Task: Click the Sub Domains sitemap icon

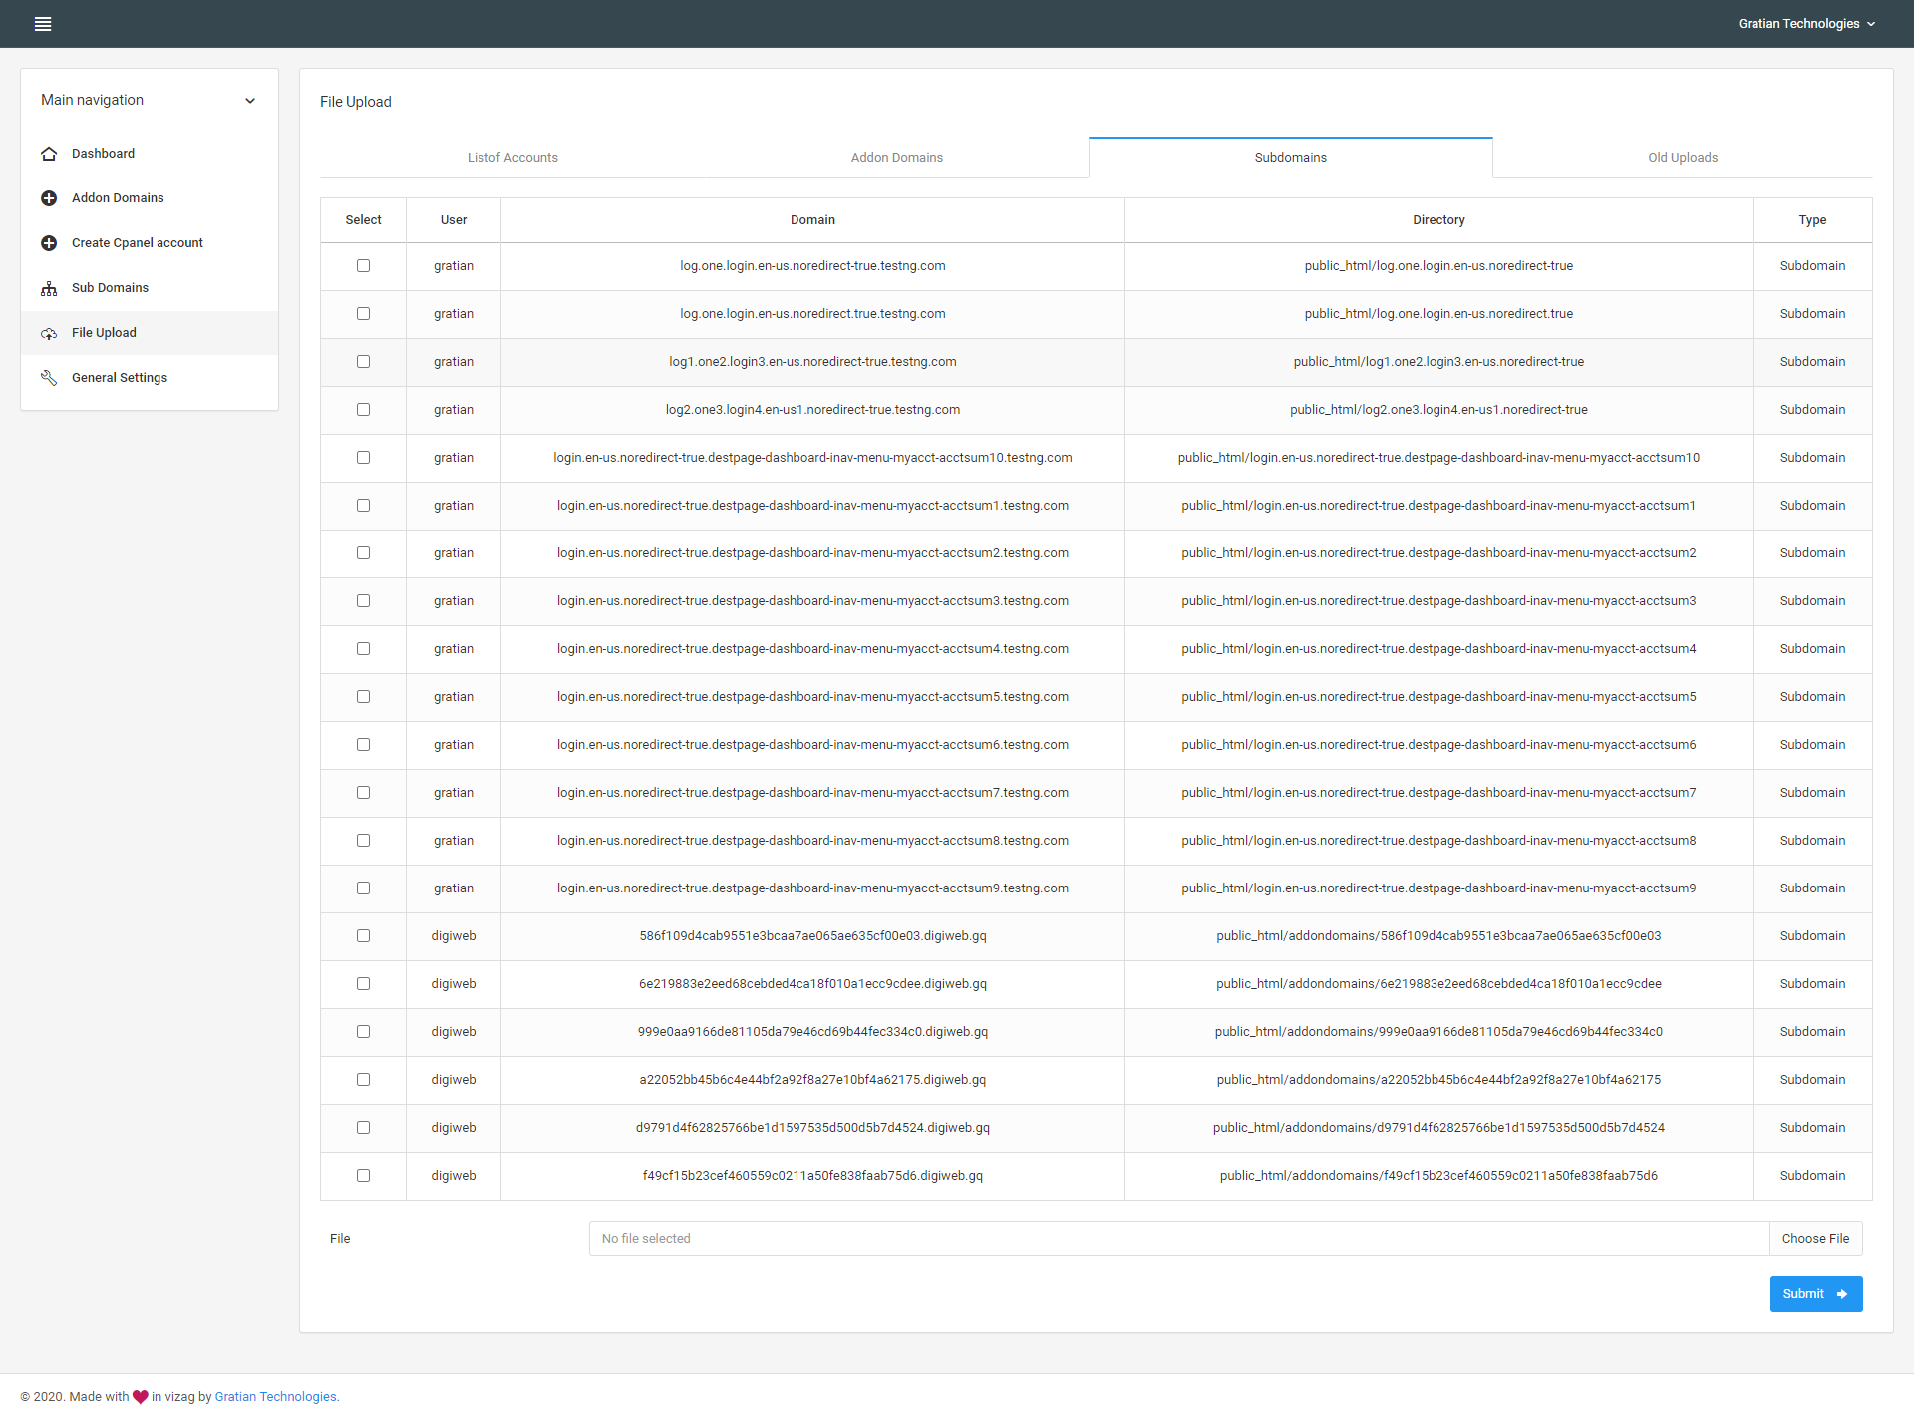Action: click(49, 288)
